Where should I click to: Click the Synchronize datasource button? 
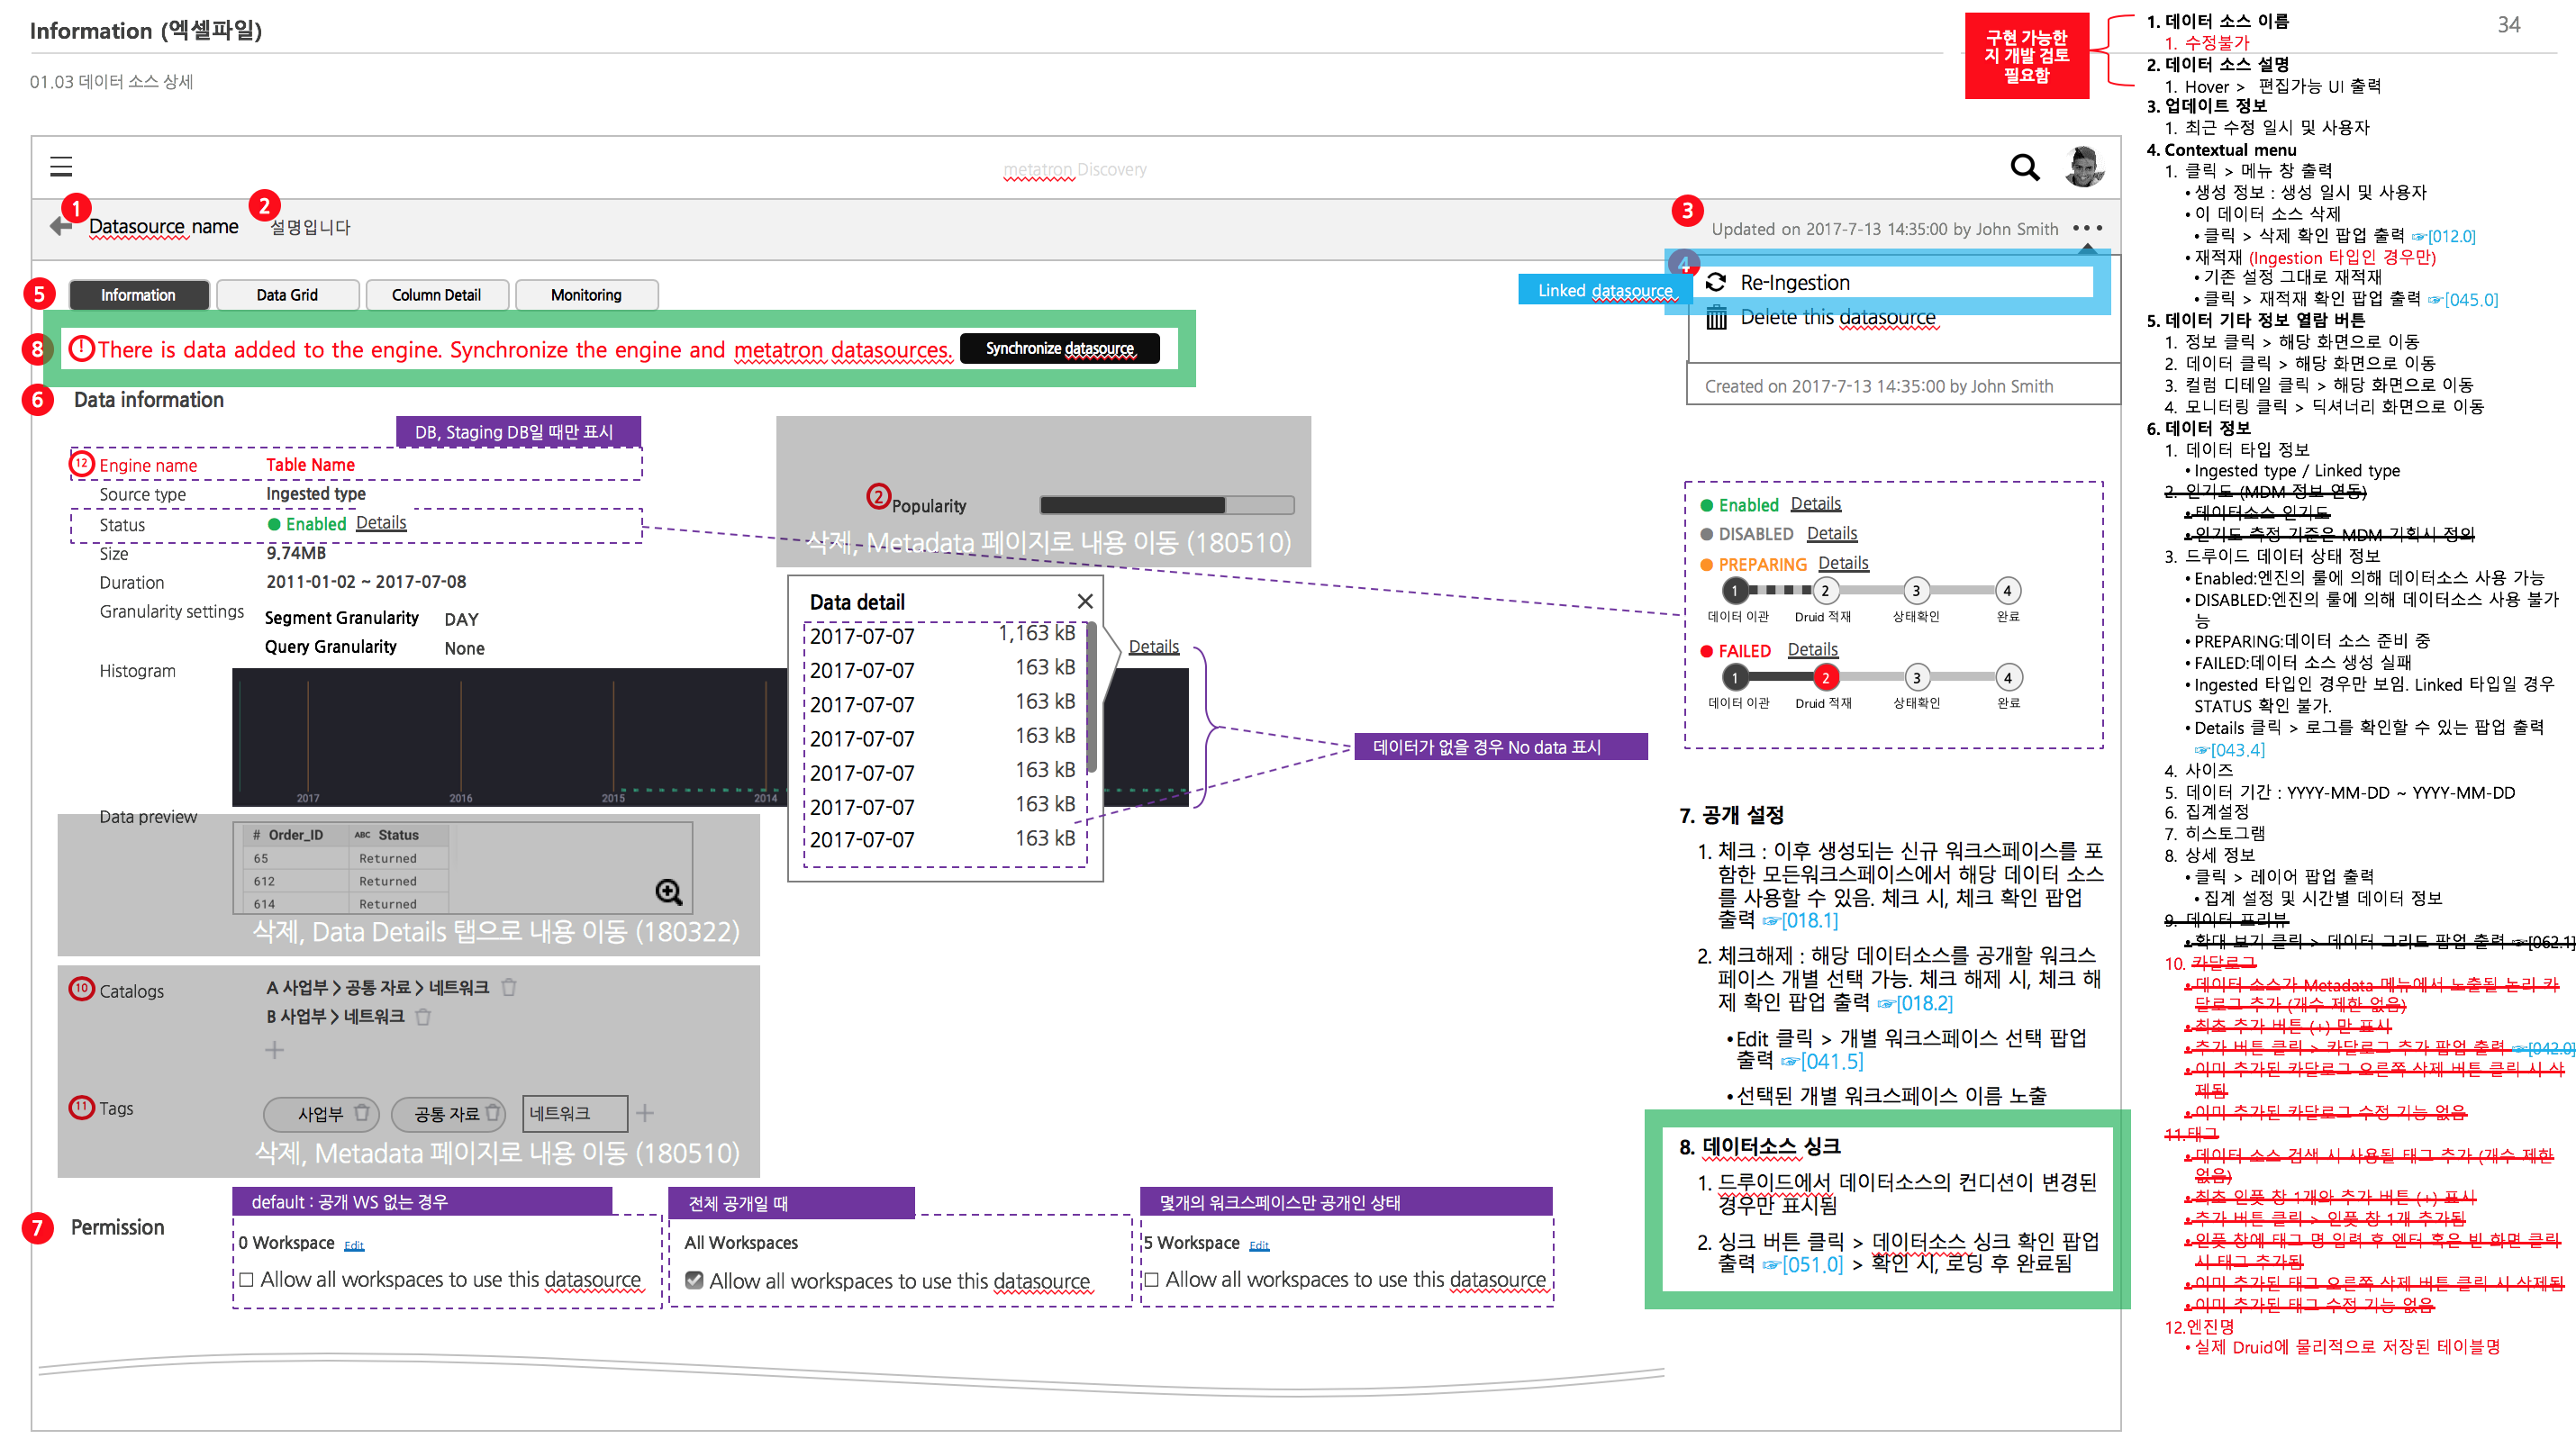click(x=1060, y=348)
